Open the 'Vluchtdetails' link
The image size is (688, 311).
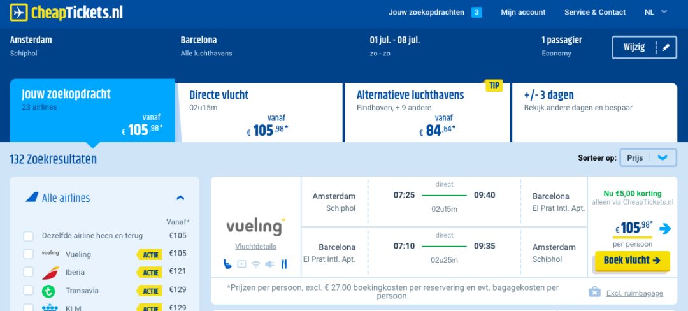[x=255, y=247]
